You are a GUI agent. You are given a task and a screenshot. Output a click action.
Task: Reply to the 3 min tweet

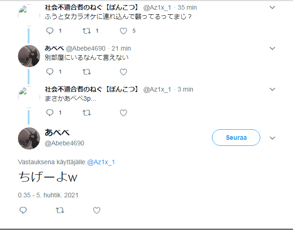[50, 113]
